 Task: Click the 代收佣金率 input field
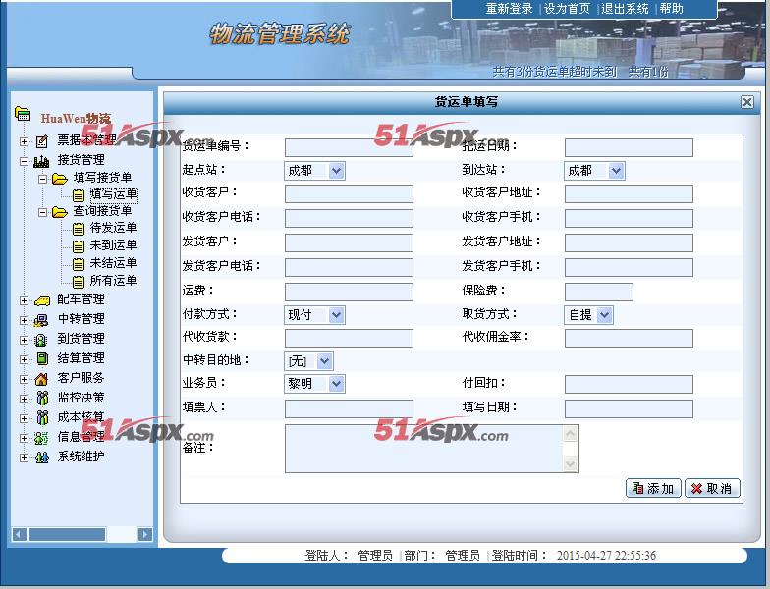(629, 338)
